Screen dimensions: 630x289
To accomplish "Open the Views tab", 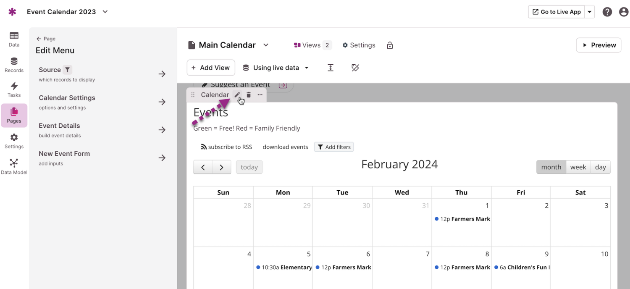I will [312, 45].
